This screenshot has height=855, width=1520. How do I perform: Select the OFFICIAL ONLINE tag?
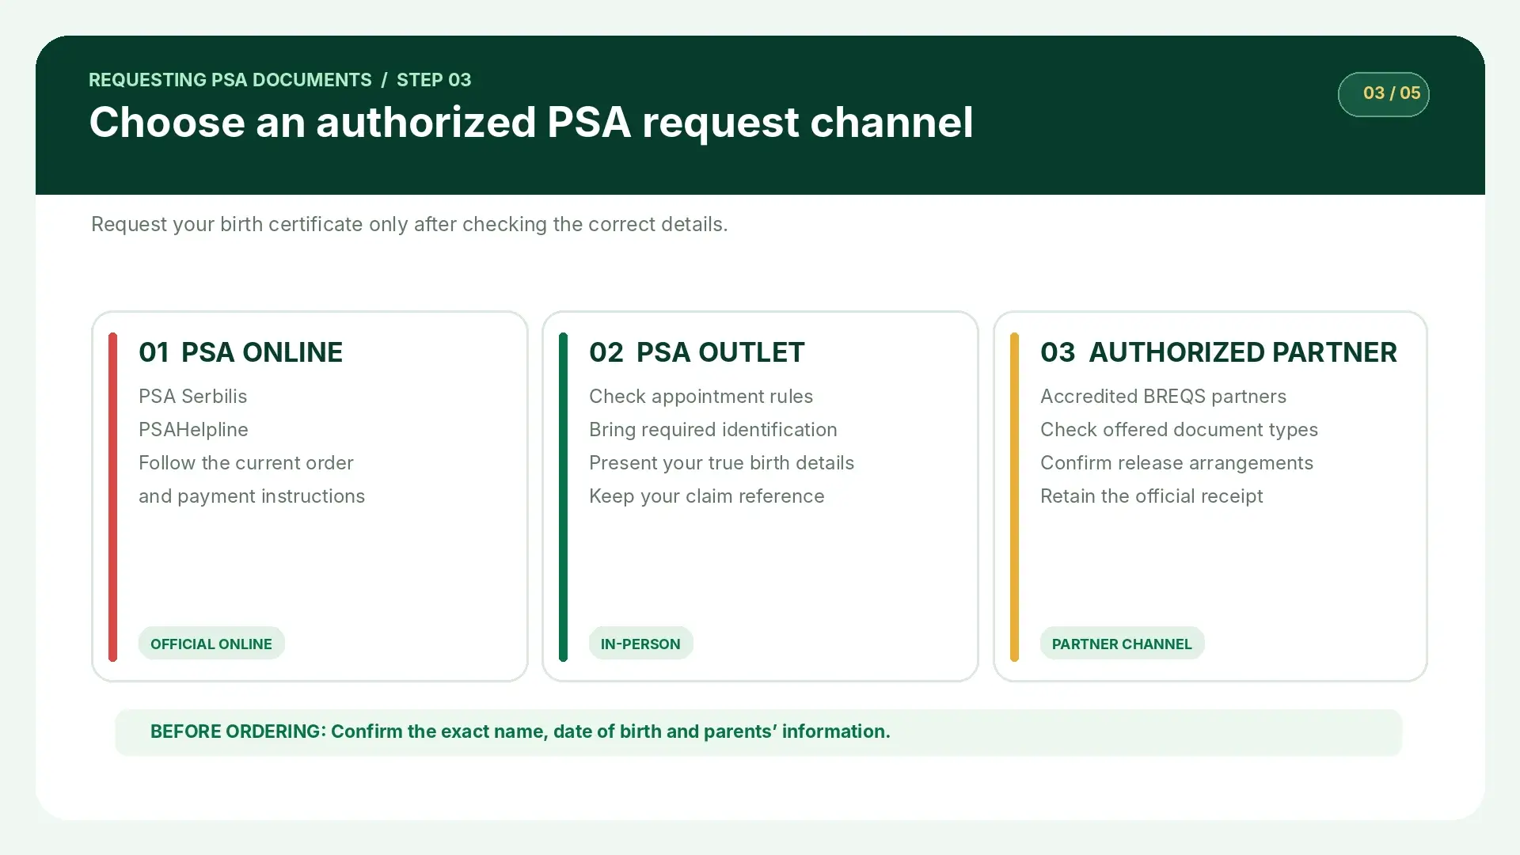coord(211,643)
